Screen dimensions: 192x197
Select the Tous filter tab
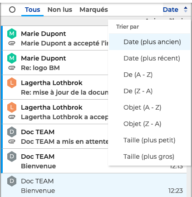tap(32, 10)
